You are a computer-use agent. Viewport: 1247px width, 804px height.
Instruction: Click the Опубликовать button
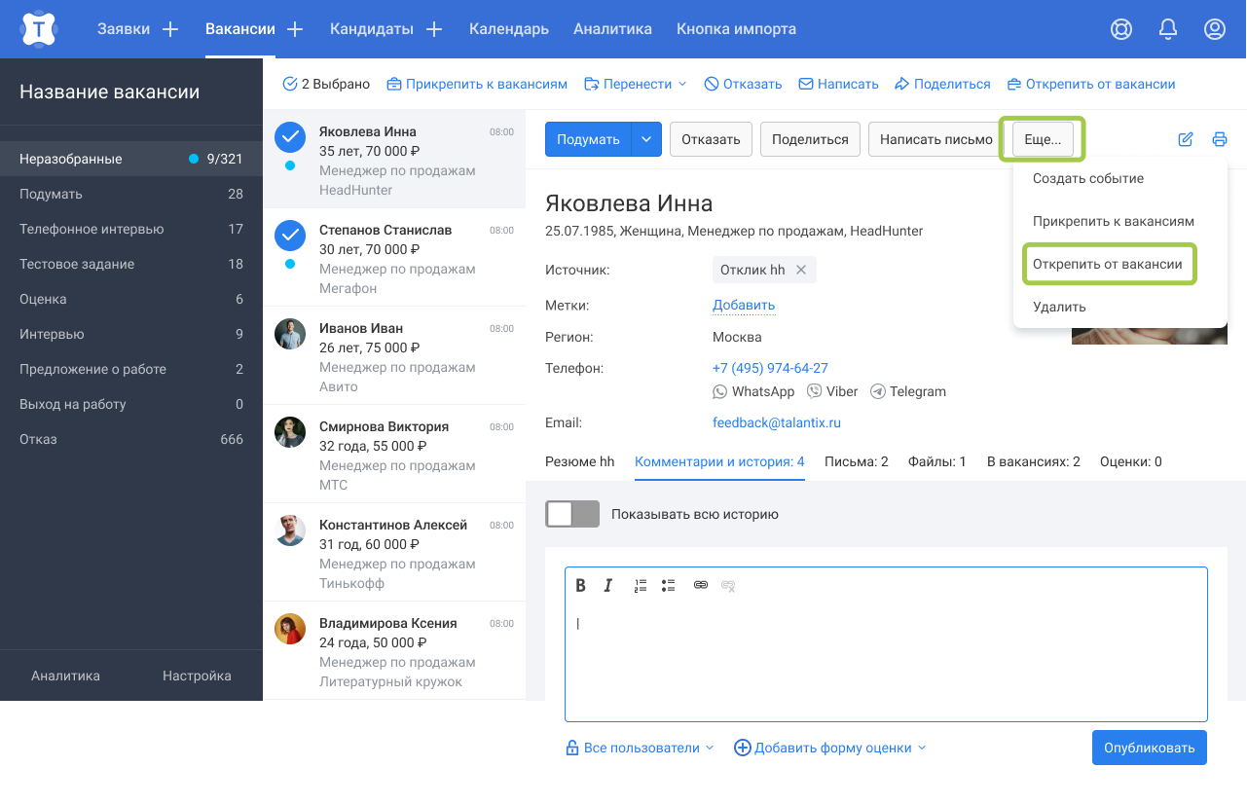(1150, 748)
